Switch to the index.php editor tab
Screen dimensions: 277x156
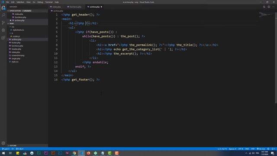57,7
